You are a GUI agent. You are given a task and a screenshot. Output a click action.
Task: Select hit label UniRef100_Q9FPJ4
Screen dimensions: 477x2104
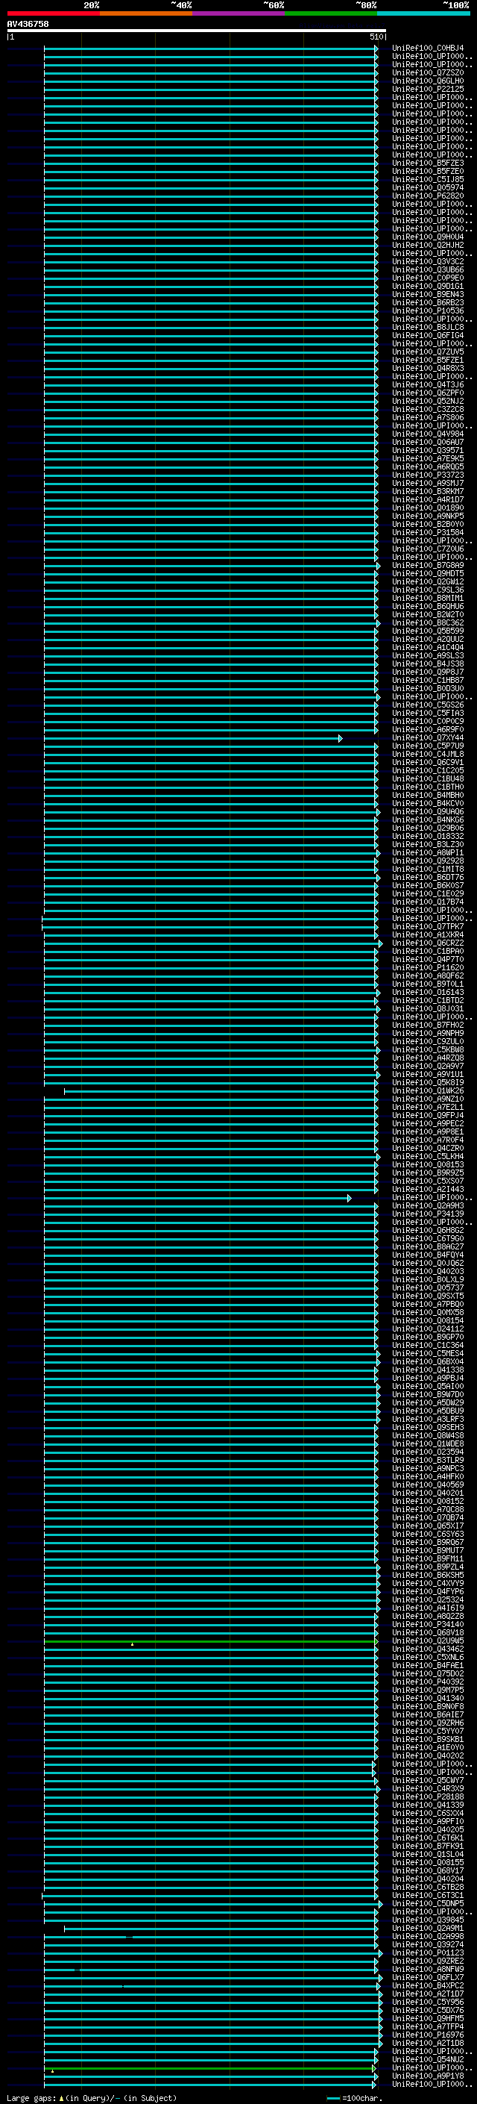click(427, 1116)
